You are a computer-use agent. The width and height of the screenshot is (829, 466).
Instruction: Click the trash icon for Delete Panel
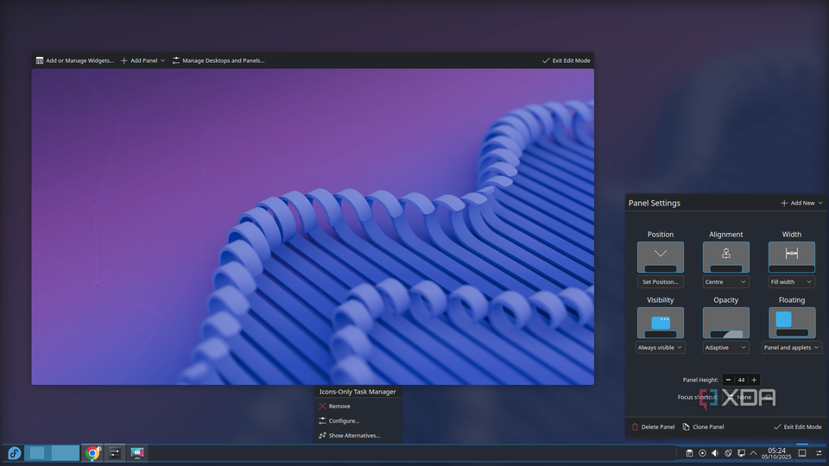(x=635, y=427)
